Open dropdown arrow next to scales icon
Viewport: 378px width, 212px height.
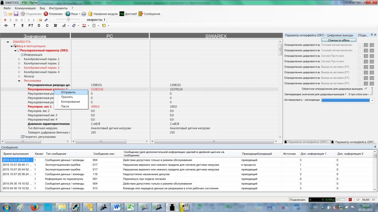[x=78, y=25]
